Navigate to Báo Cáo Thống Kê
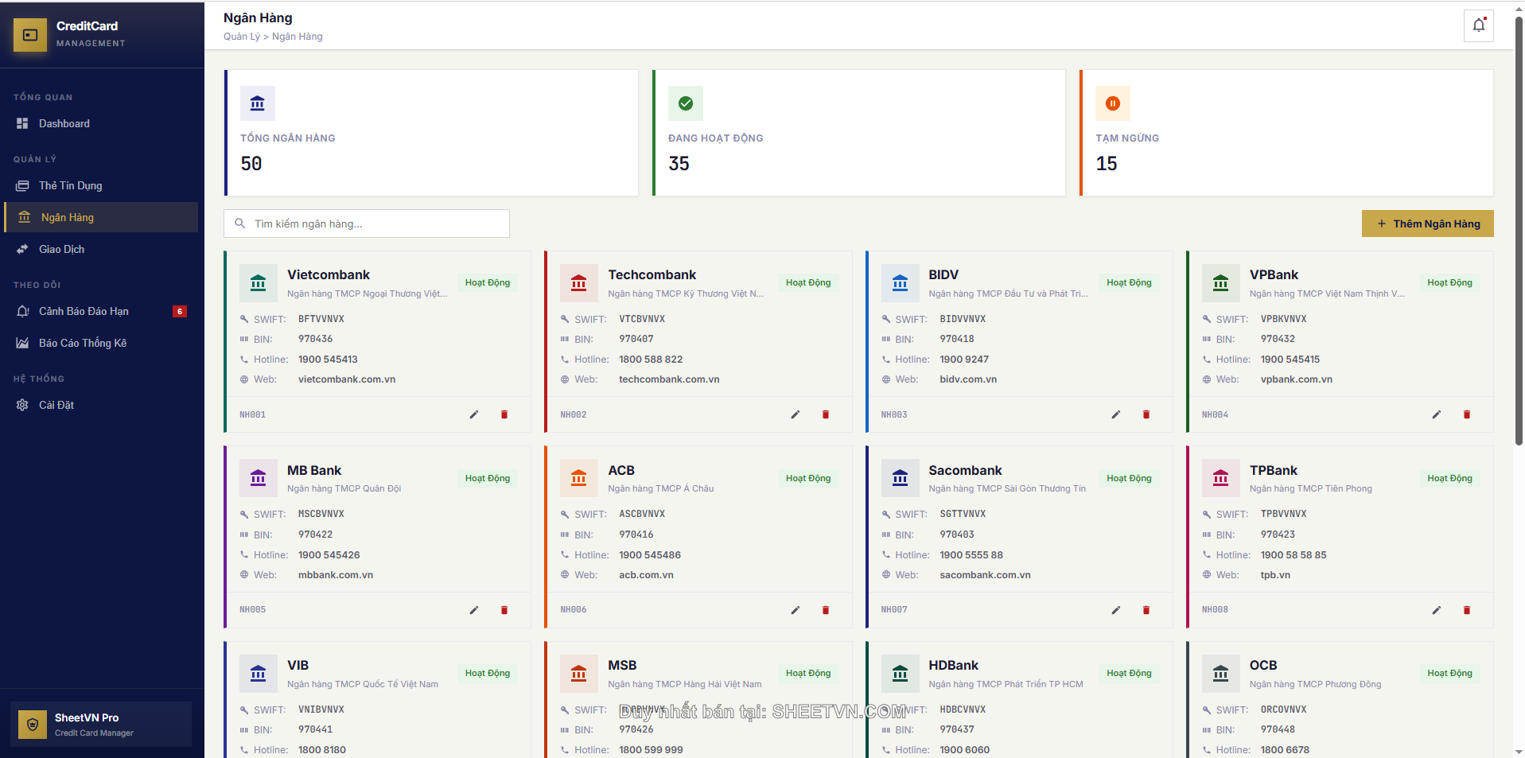Image resolution: width=1525 pixels, height=758 pixels. [83, 343]
